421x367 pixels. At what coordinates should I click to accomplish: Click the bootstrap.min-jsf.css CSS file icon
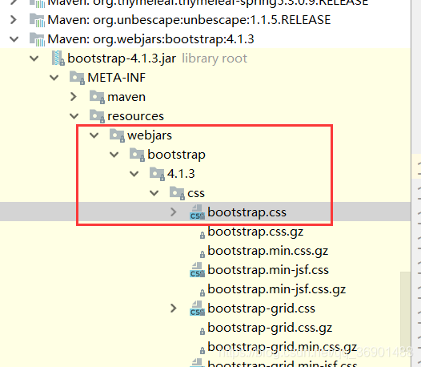pyautogui.click(x=198, y=270)
